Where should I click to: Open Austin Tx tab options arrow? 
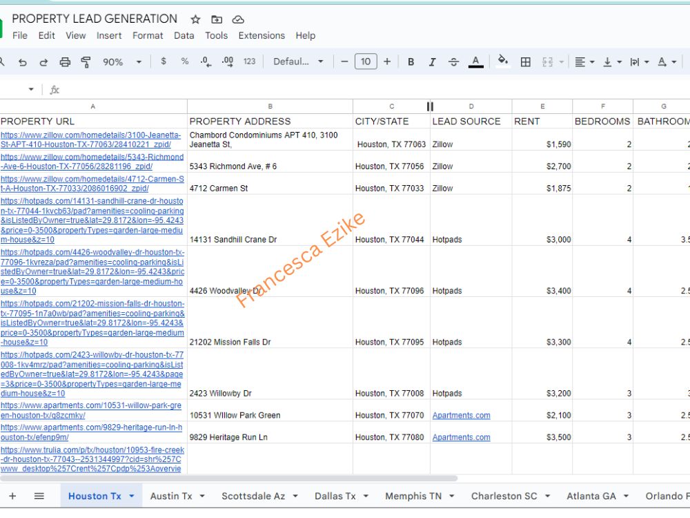point(202,496)
